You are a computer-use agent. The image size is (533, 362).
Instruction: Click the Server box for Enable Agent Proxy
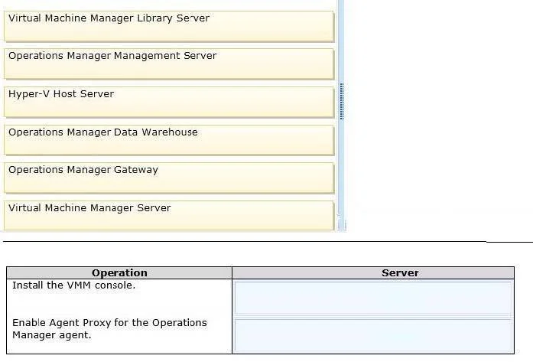tap(372, 335)
